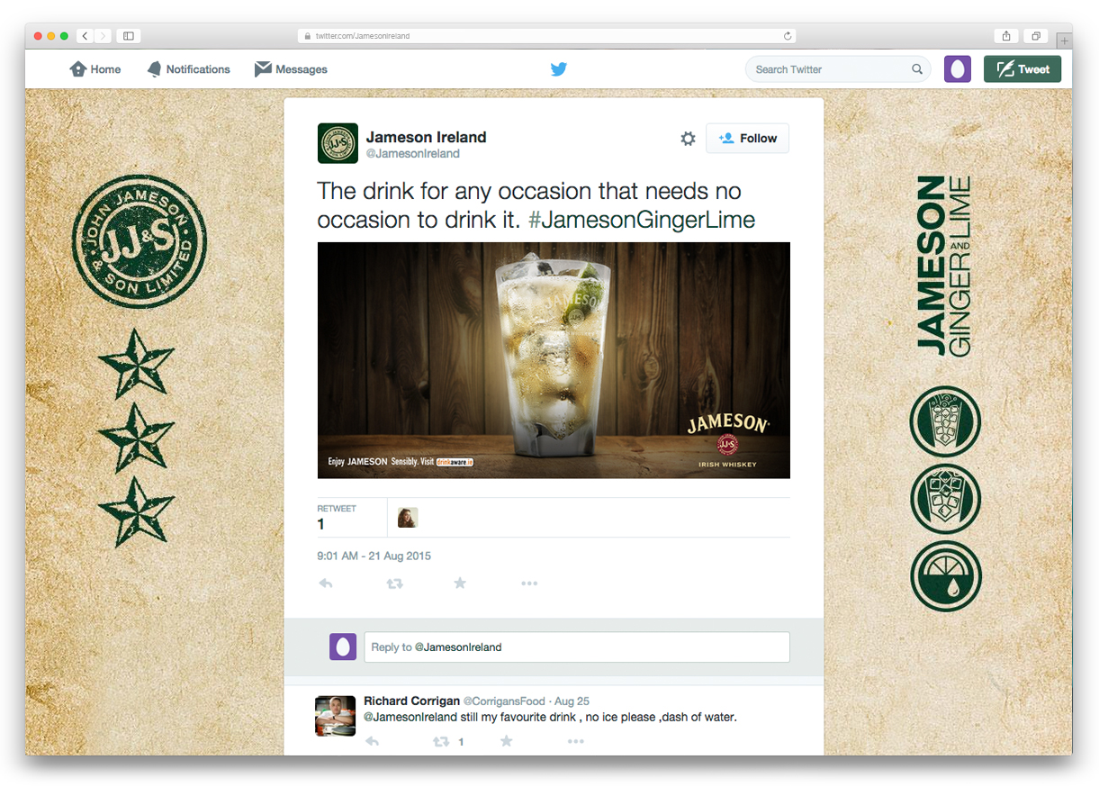Viewport: 1099px width, 787px height.
Task: Go forward in Safari
Action: (x=103, y=36)
